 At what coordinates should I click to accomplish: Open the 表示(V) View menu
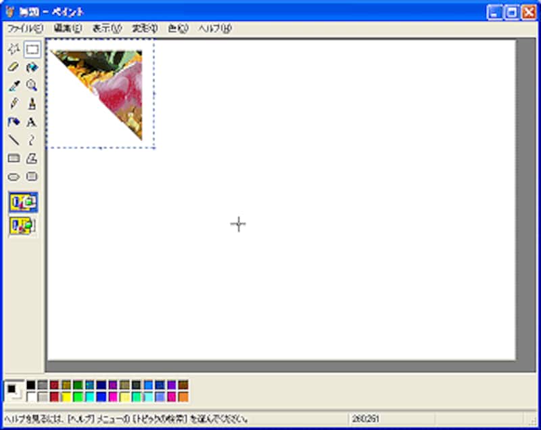(107, 28)
